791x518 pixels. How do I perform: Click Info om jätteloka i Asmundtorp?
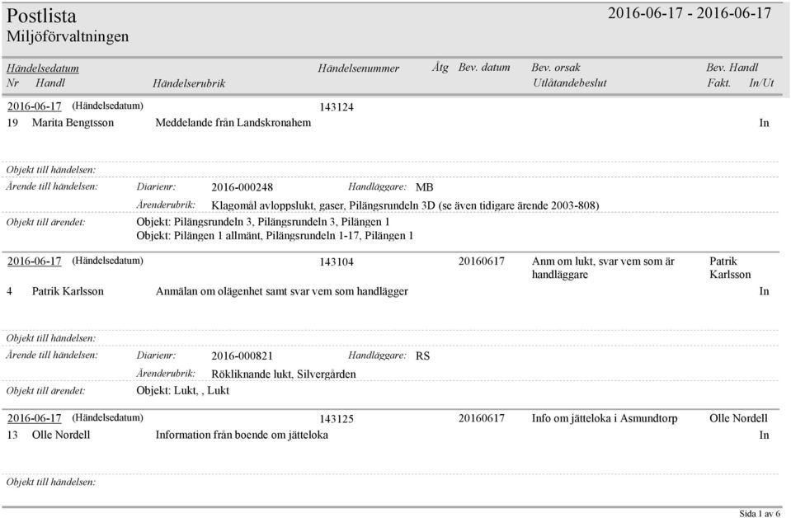(605, 418)
